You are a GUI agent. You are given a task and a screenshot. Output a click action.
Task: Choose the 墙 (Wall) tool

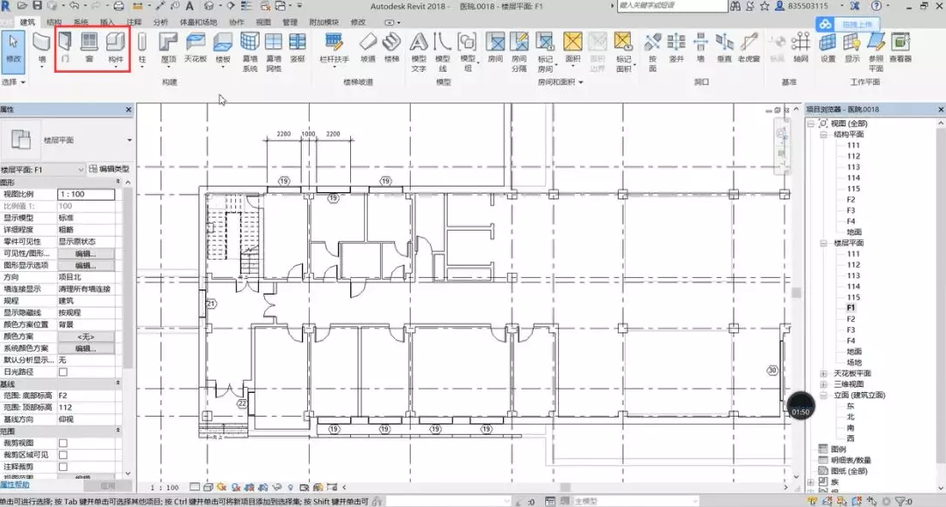(41, 48)
